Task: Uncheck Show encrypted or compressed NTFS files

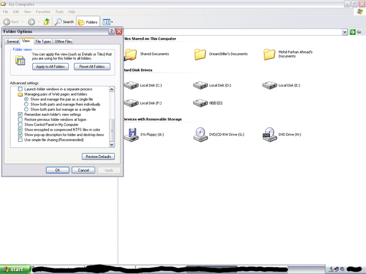Action: (20, 130)
